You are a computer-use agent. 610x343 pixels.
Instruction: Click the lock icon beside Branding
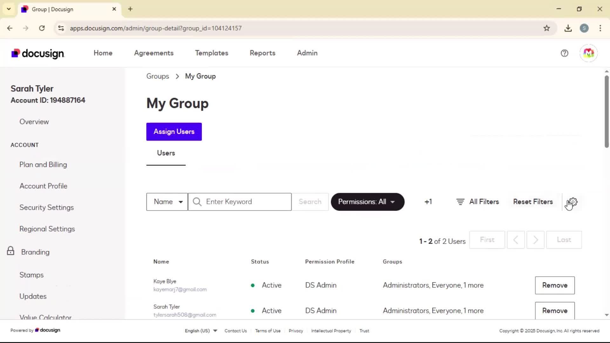point(10,251)
